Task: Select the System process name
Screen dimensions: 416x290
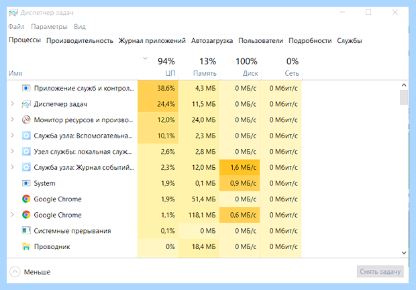Action: (44, 183)
